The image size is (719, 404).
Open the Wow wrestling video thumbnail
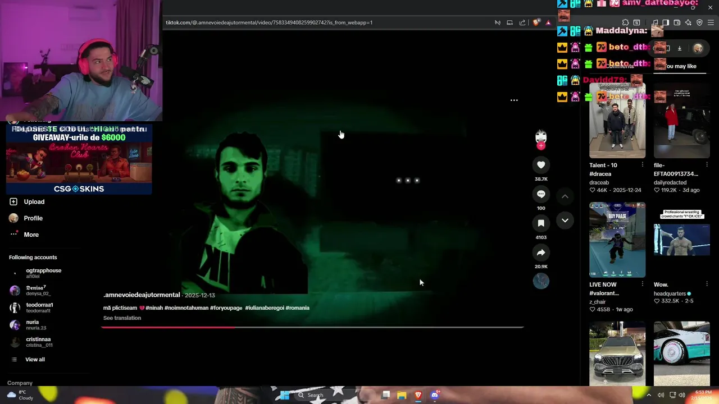tap(681, 240)
